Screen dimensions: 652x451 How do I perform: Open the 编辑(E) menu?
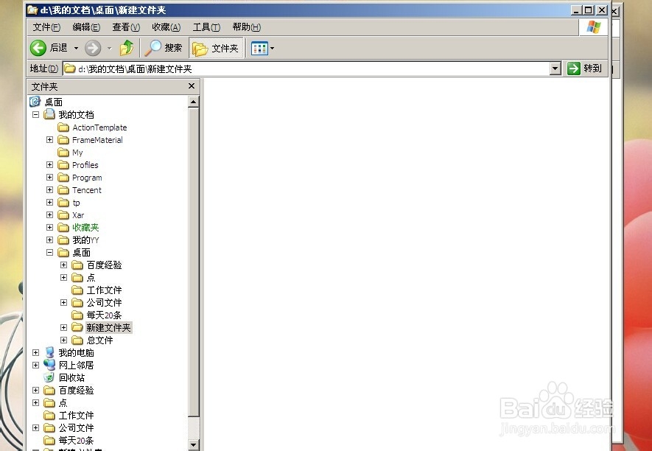(x=86, y=27)
